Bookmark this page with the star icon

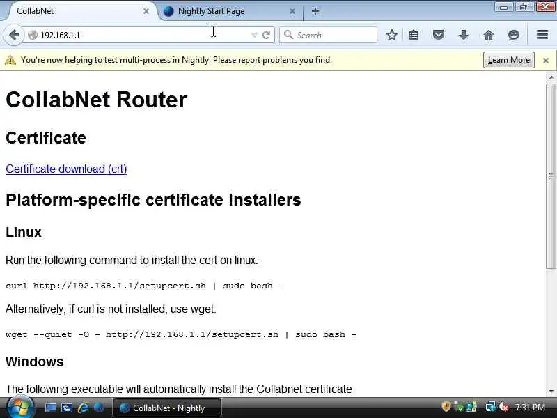point(391,35)
